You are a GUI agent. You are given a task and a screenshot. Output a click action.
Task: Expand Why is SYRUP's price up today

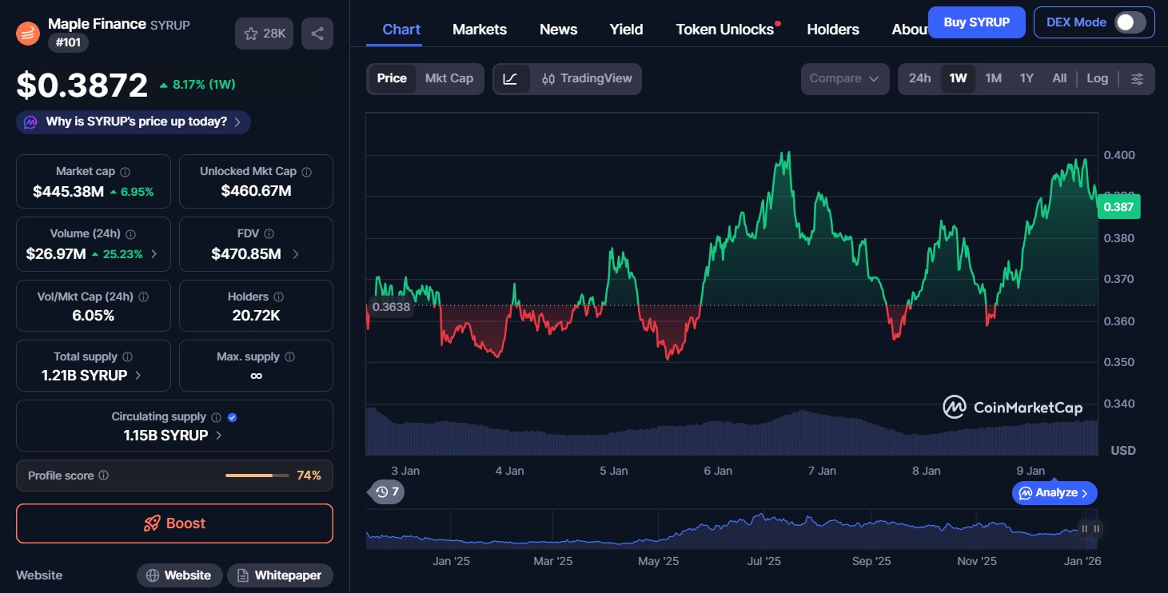[134, 122]
